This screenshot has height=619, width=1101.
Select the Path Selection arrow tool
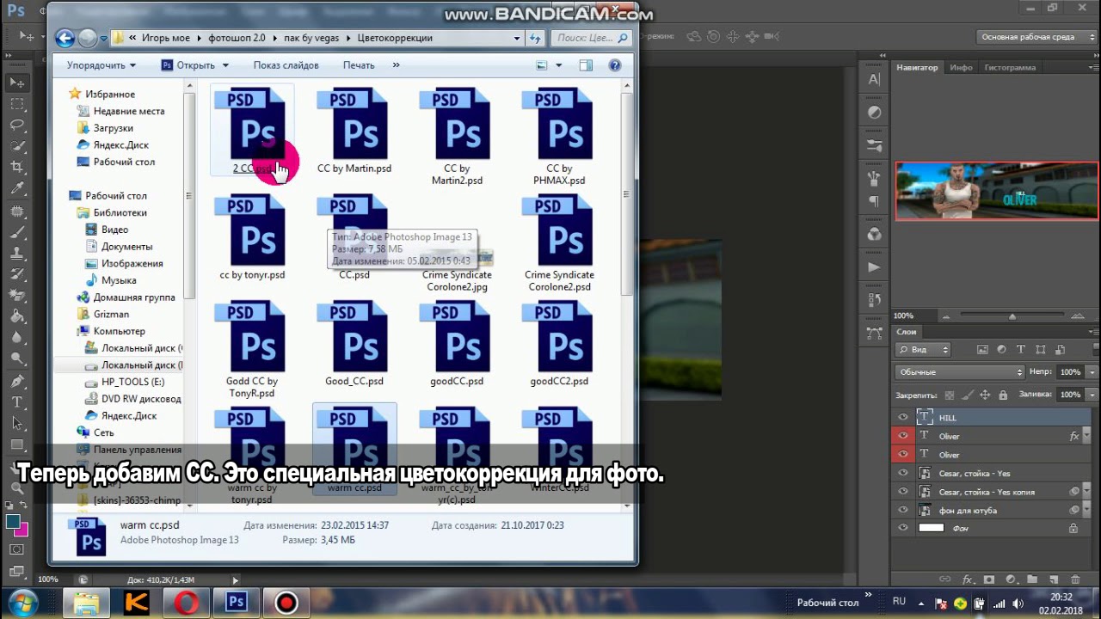point(17,423)
